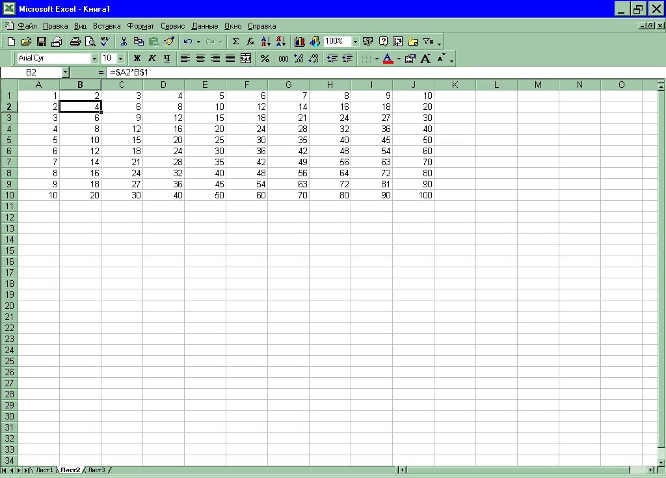Open the Insert Function fx wizard
Screen dimensions: 666x478
[250, 42]
